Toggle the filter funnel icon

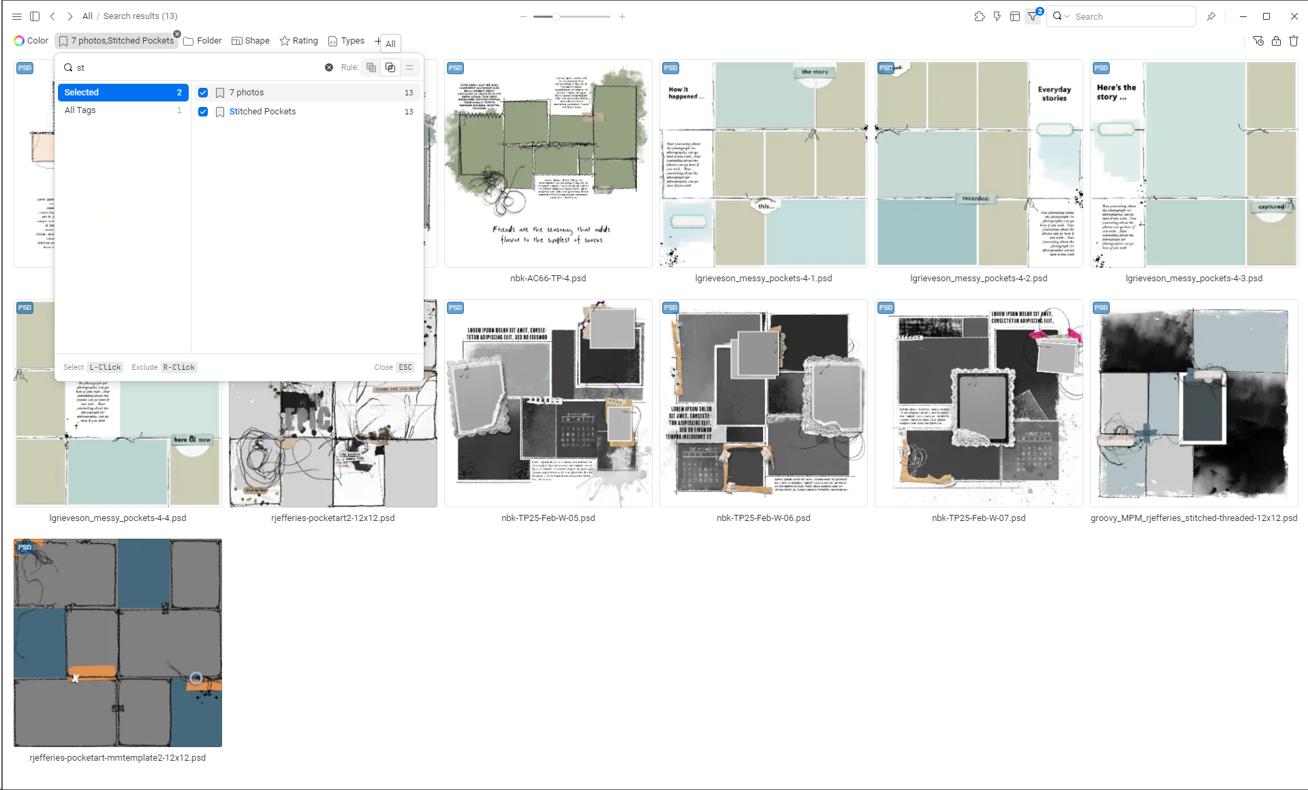(1033, 16)
